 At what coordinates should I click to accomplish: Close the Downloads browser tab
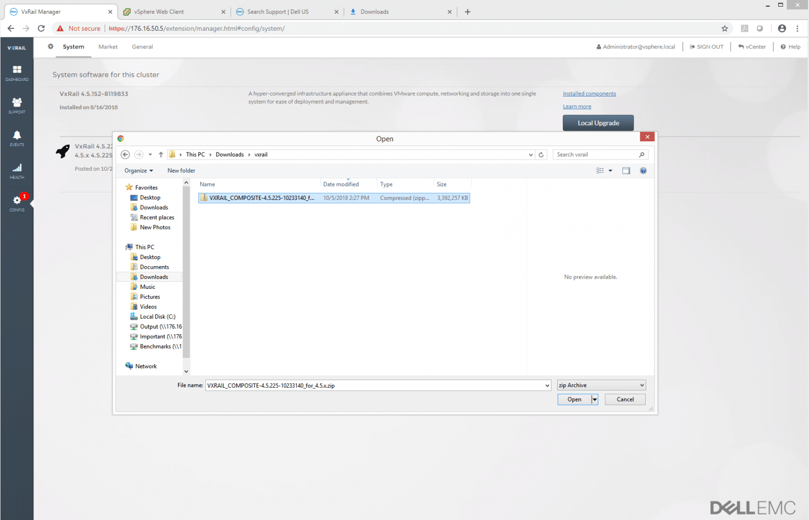click(450, 12)
